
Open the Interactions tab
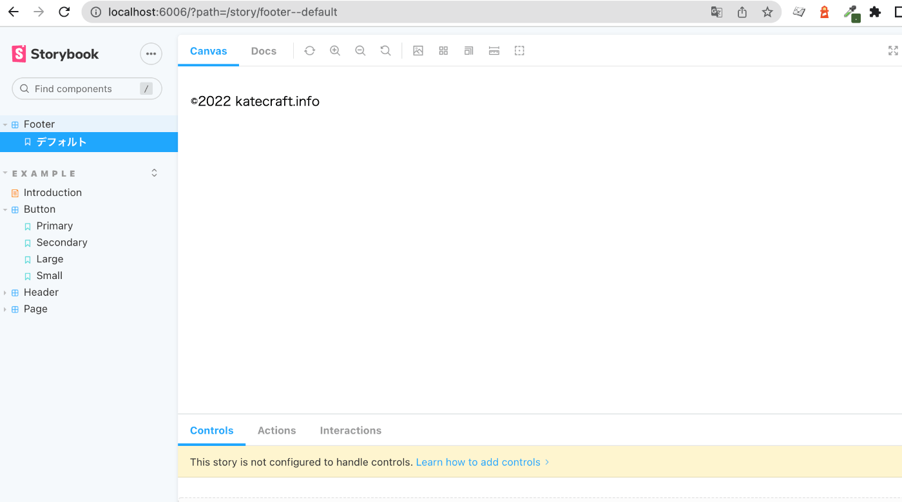point(350,430)
